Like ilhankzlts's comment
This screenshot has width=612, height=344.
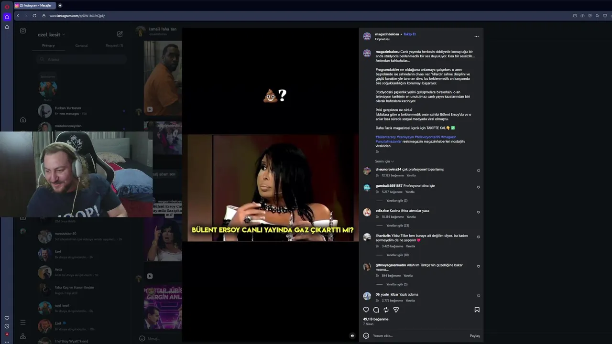tap(478, 236)
